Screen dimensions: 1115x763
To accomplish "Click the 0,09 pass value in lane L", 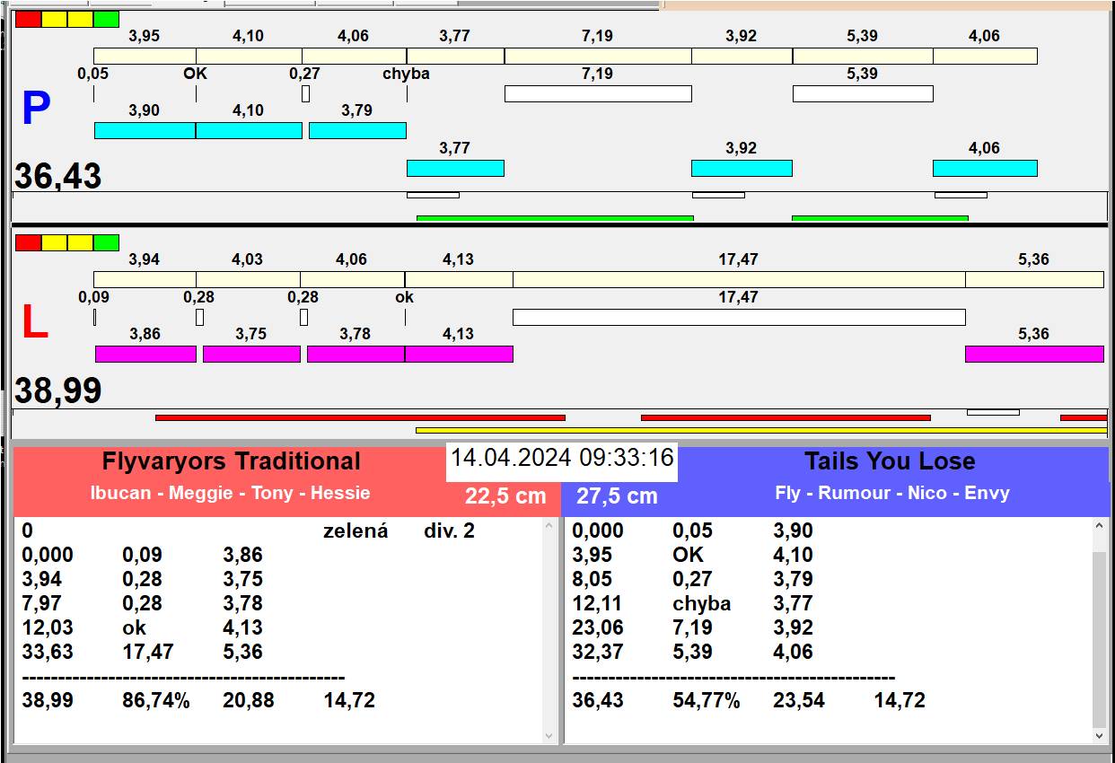I will point(93,297).
